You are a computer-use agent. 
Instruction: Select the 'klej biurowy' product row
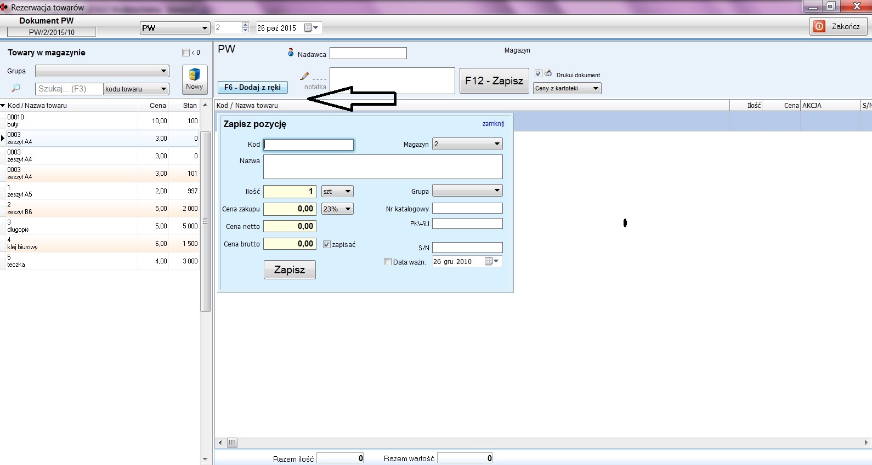pyautogui.click(x=100, y=244)
